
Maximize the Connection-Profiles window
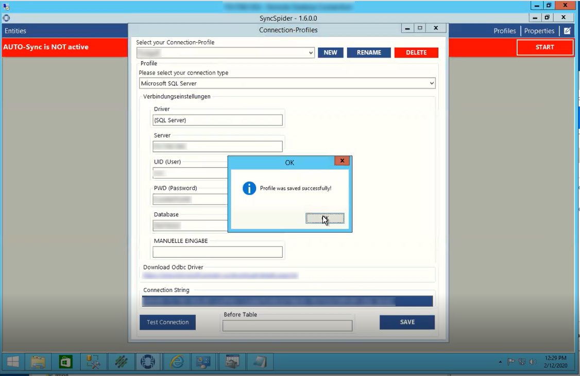coord(420,28)
